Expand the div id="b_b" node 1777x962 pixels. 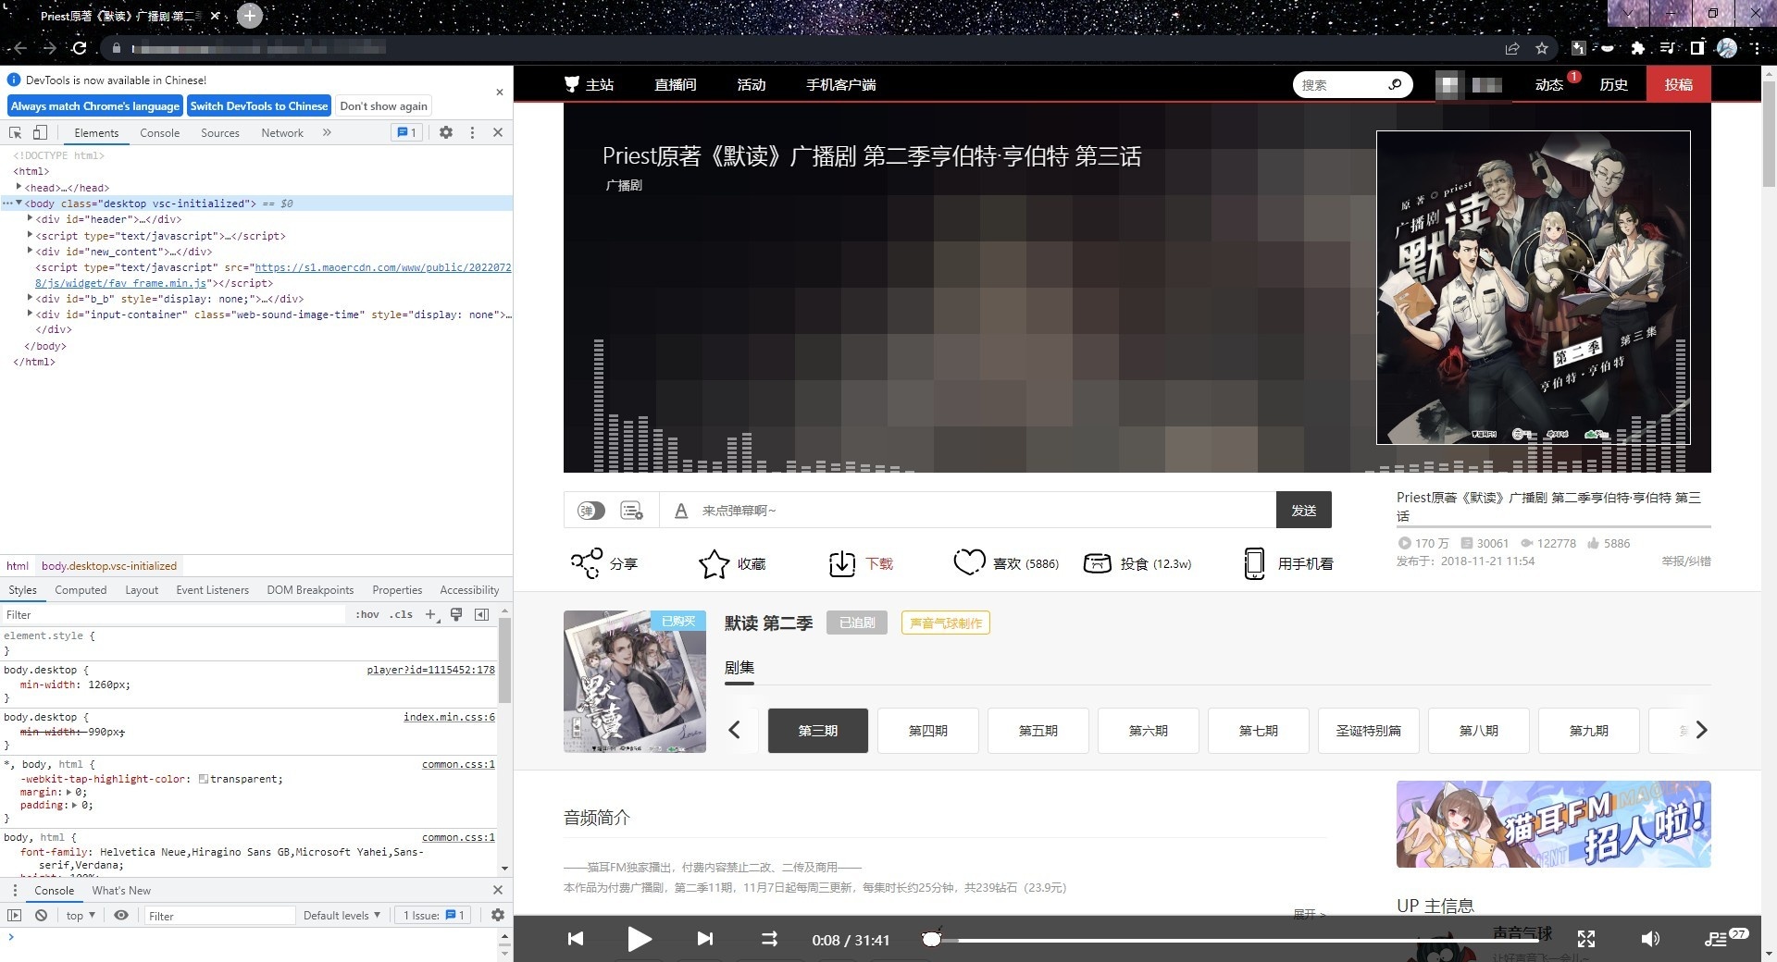(30, 298)
